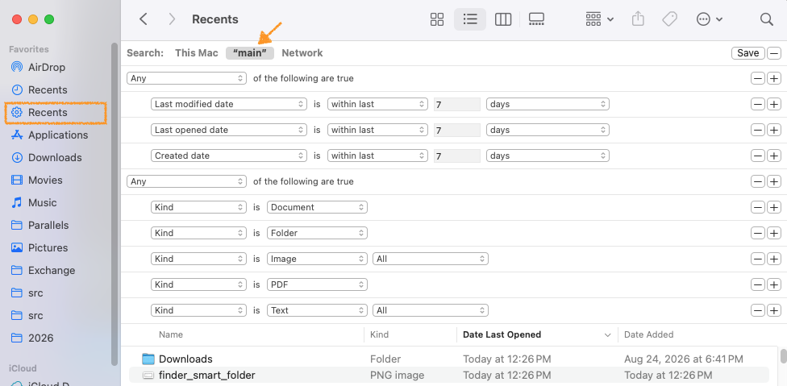The width and height of the screenshot is (787, 386).
Task: Click the 7 field in Last modified row
Action: [457, 104]
